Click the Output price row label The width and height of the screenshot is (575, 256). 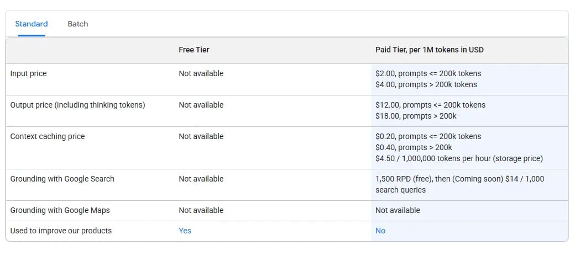tap(77, 105)
